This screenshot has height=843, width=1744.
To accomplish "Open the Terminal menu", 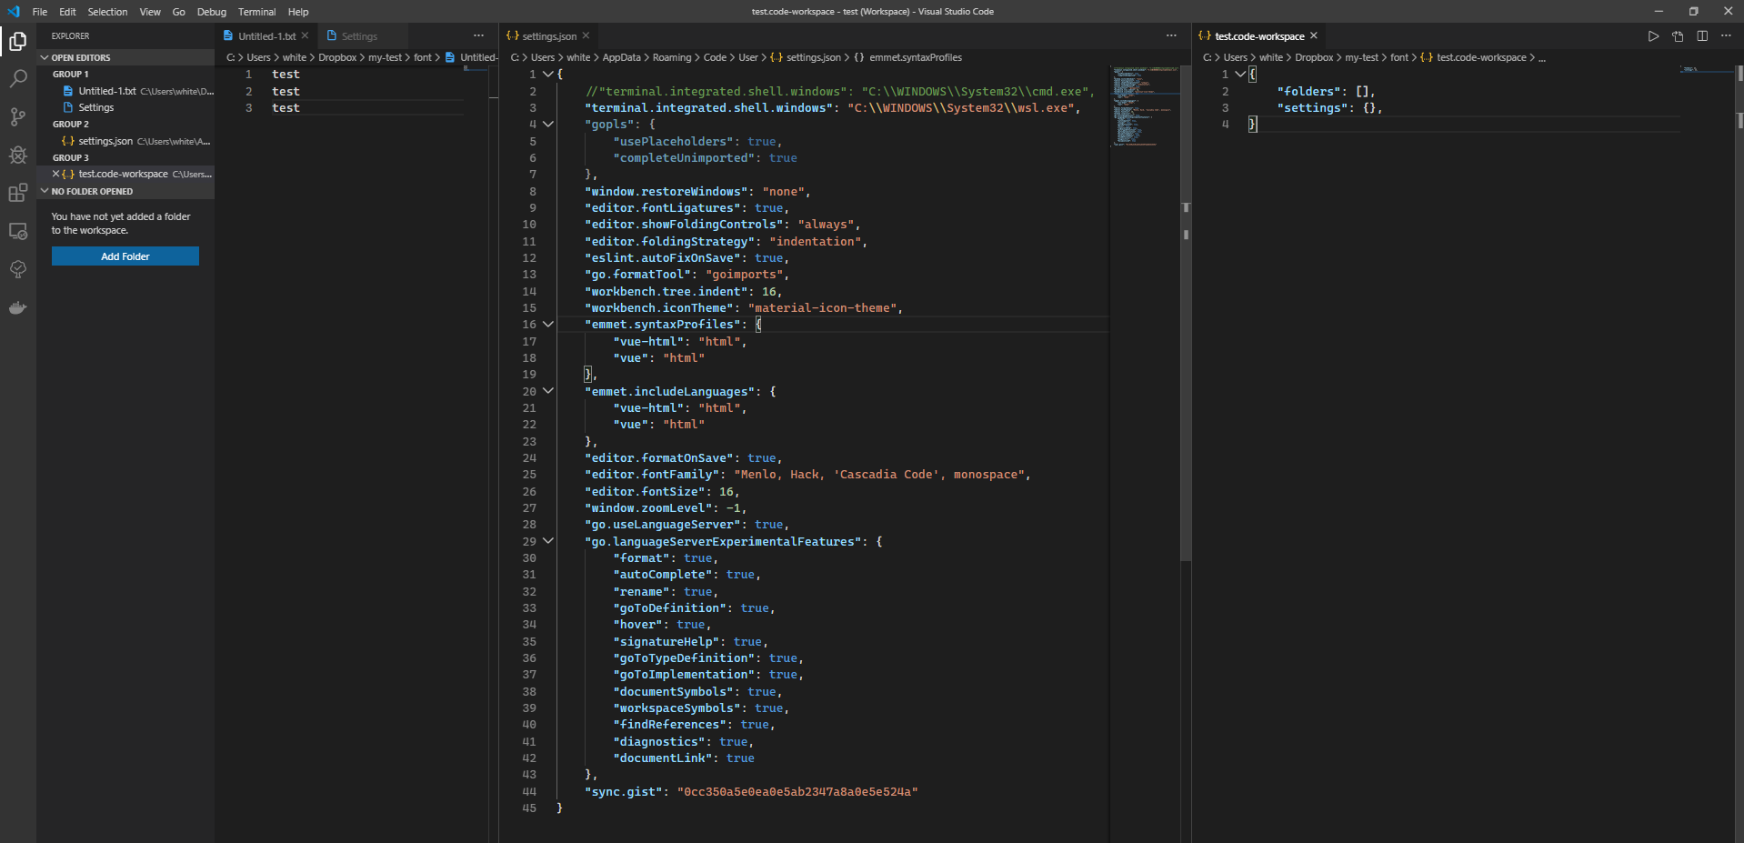I will click(x=256, y=12).
